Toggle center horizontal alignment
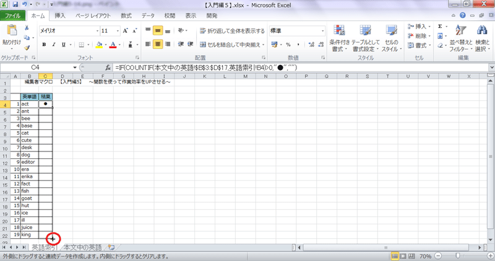 [x=158, y=44]
